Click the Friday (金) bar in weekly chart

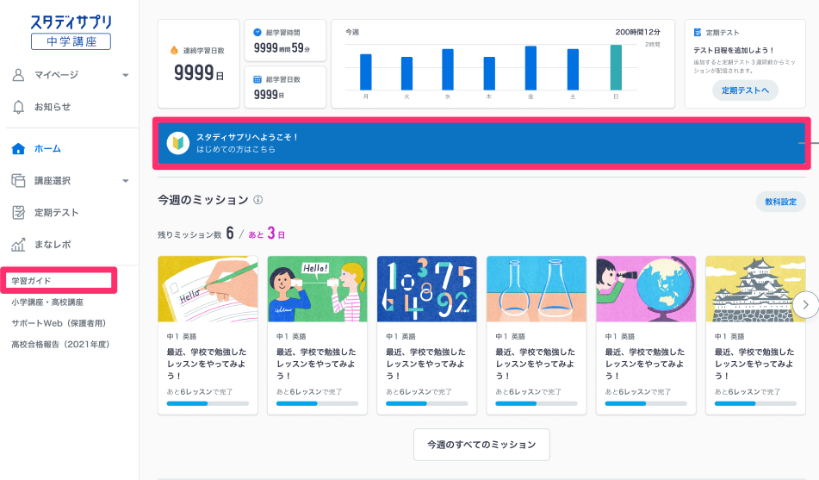coord(530,68)
